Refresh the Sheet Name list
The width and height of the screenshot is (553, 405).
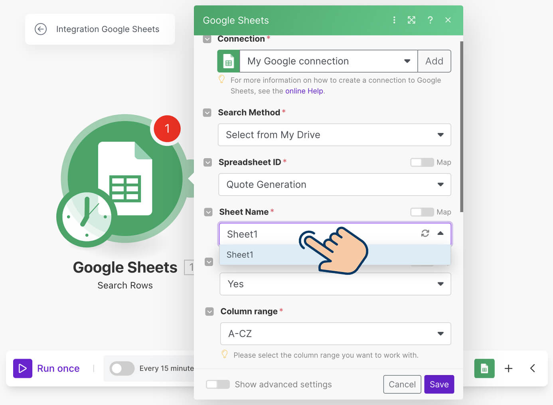click(425, 233)
